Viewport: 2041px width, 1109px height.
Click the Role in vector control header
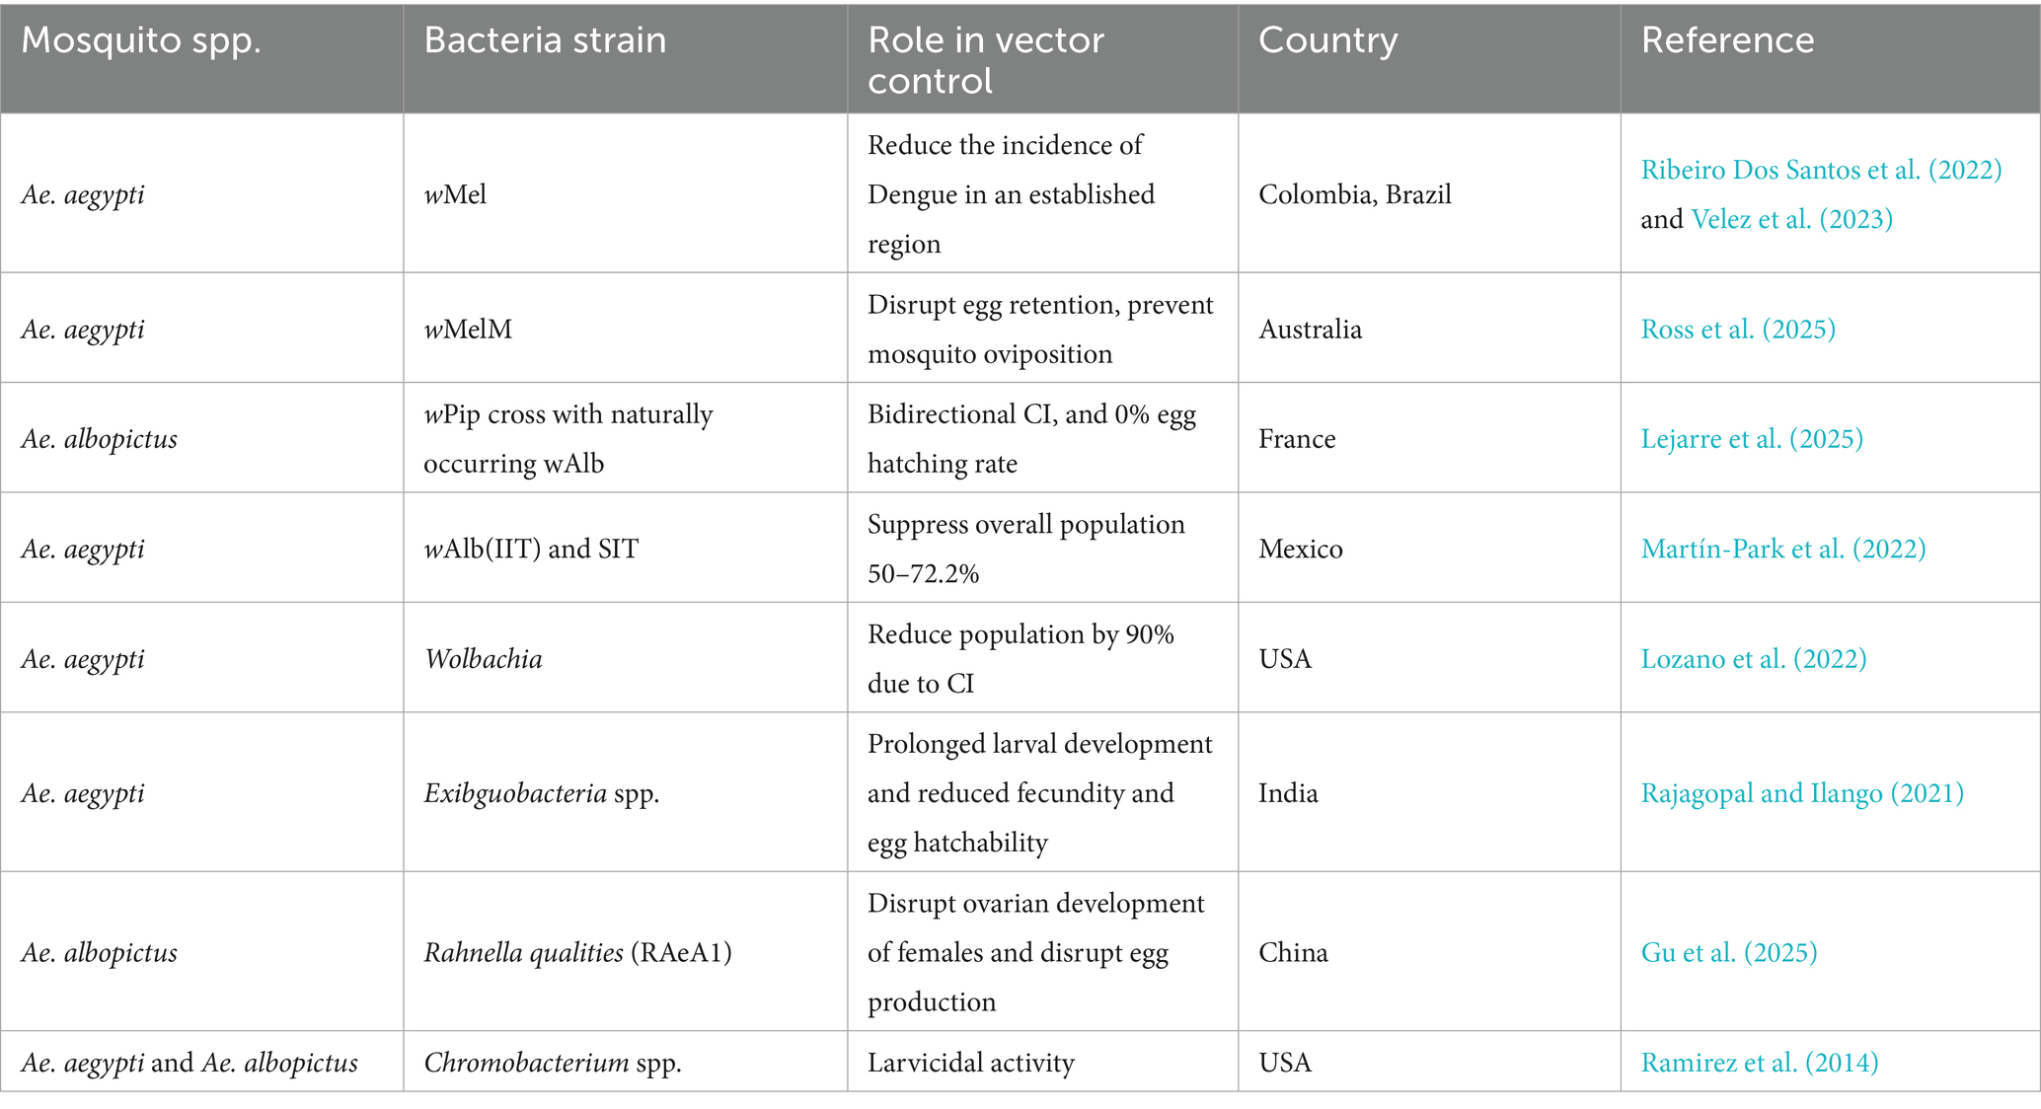(985, 59)
